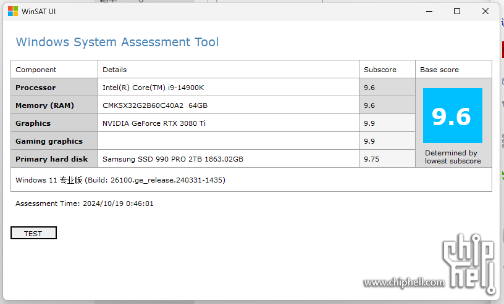Click the Gaming graphics row label
Screen dimensions: 504x304
(54, 141)
